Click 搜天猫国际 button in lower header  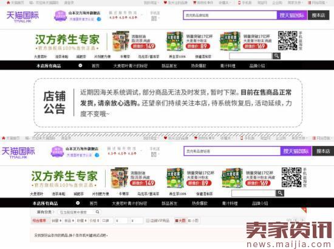(296, 151)
